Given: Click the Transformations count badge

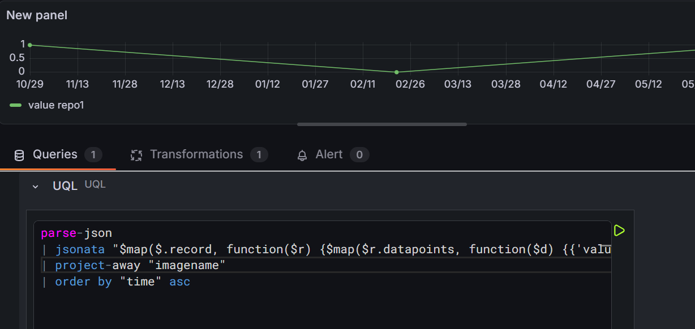Looking at the screenshot, I should tap(259, 155).
